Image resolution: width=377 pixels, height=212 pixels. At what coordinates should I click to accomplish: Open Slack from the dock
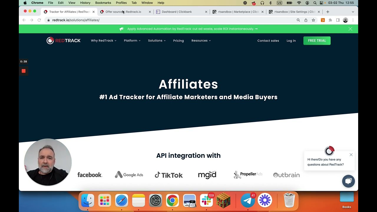pyautogui.click(x=206, y=201)
